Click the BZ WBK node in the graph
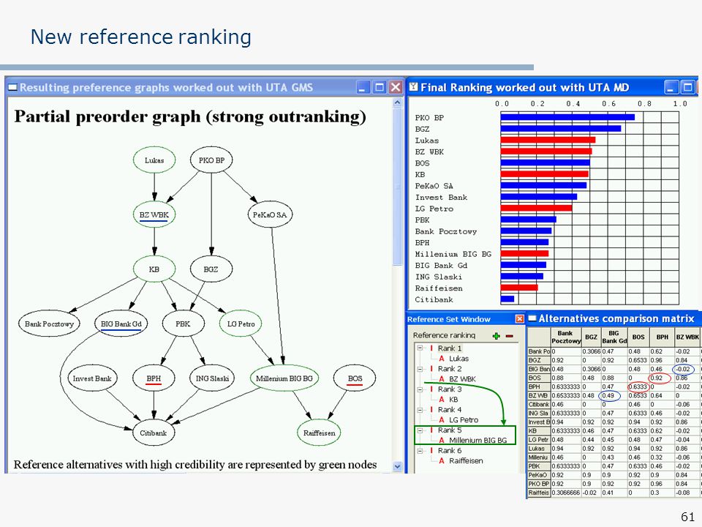This screenshot has height=527, width=702. [x=154, y=214]
